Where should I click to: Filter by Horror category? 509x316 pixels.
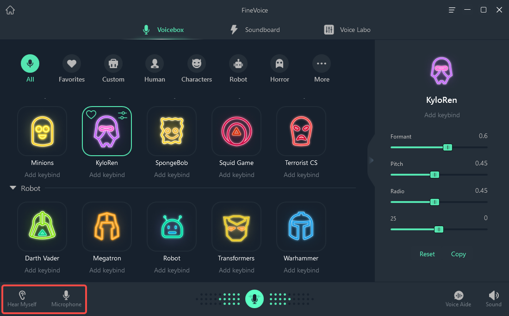pos(279,69)
